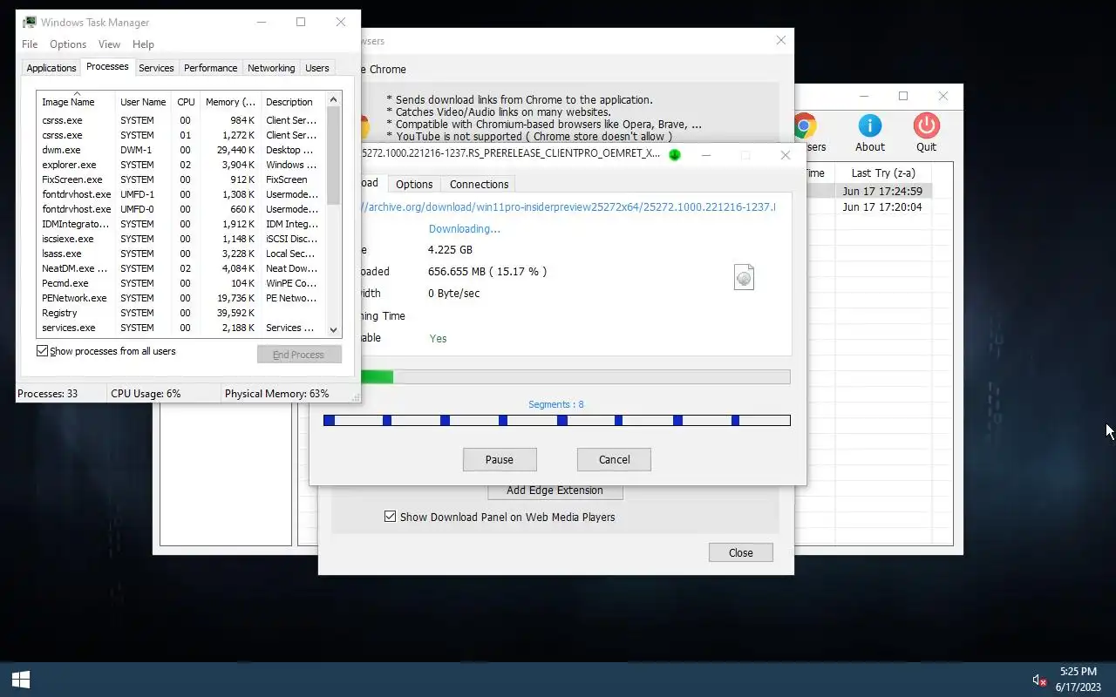Sort processes by Description column header
The width and height of the screenshot is (1116, 697).
point(293,102)
